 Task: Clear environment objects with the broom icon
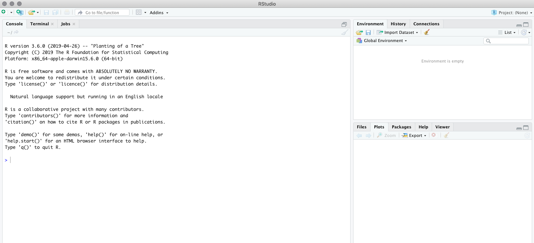pos(427,32)
